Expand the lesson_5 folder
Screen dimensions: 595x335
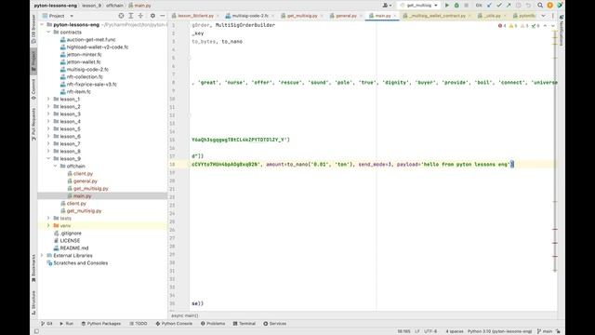pyautogui.click(x=48, y=129)
